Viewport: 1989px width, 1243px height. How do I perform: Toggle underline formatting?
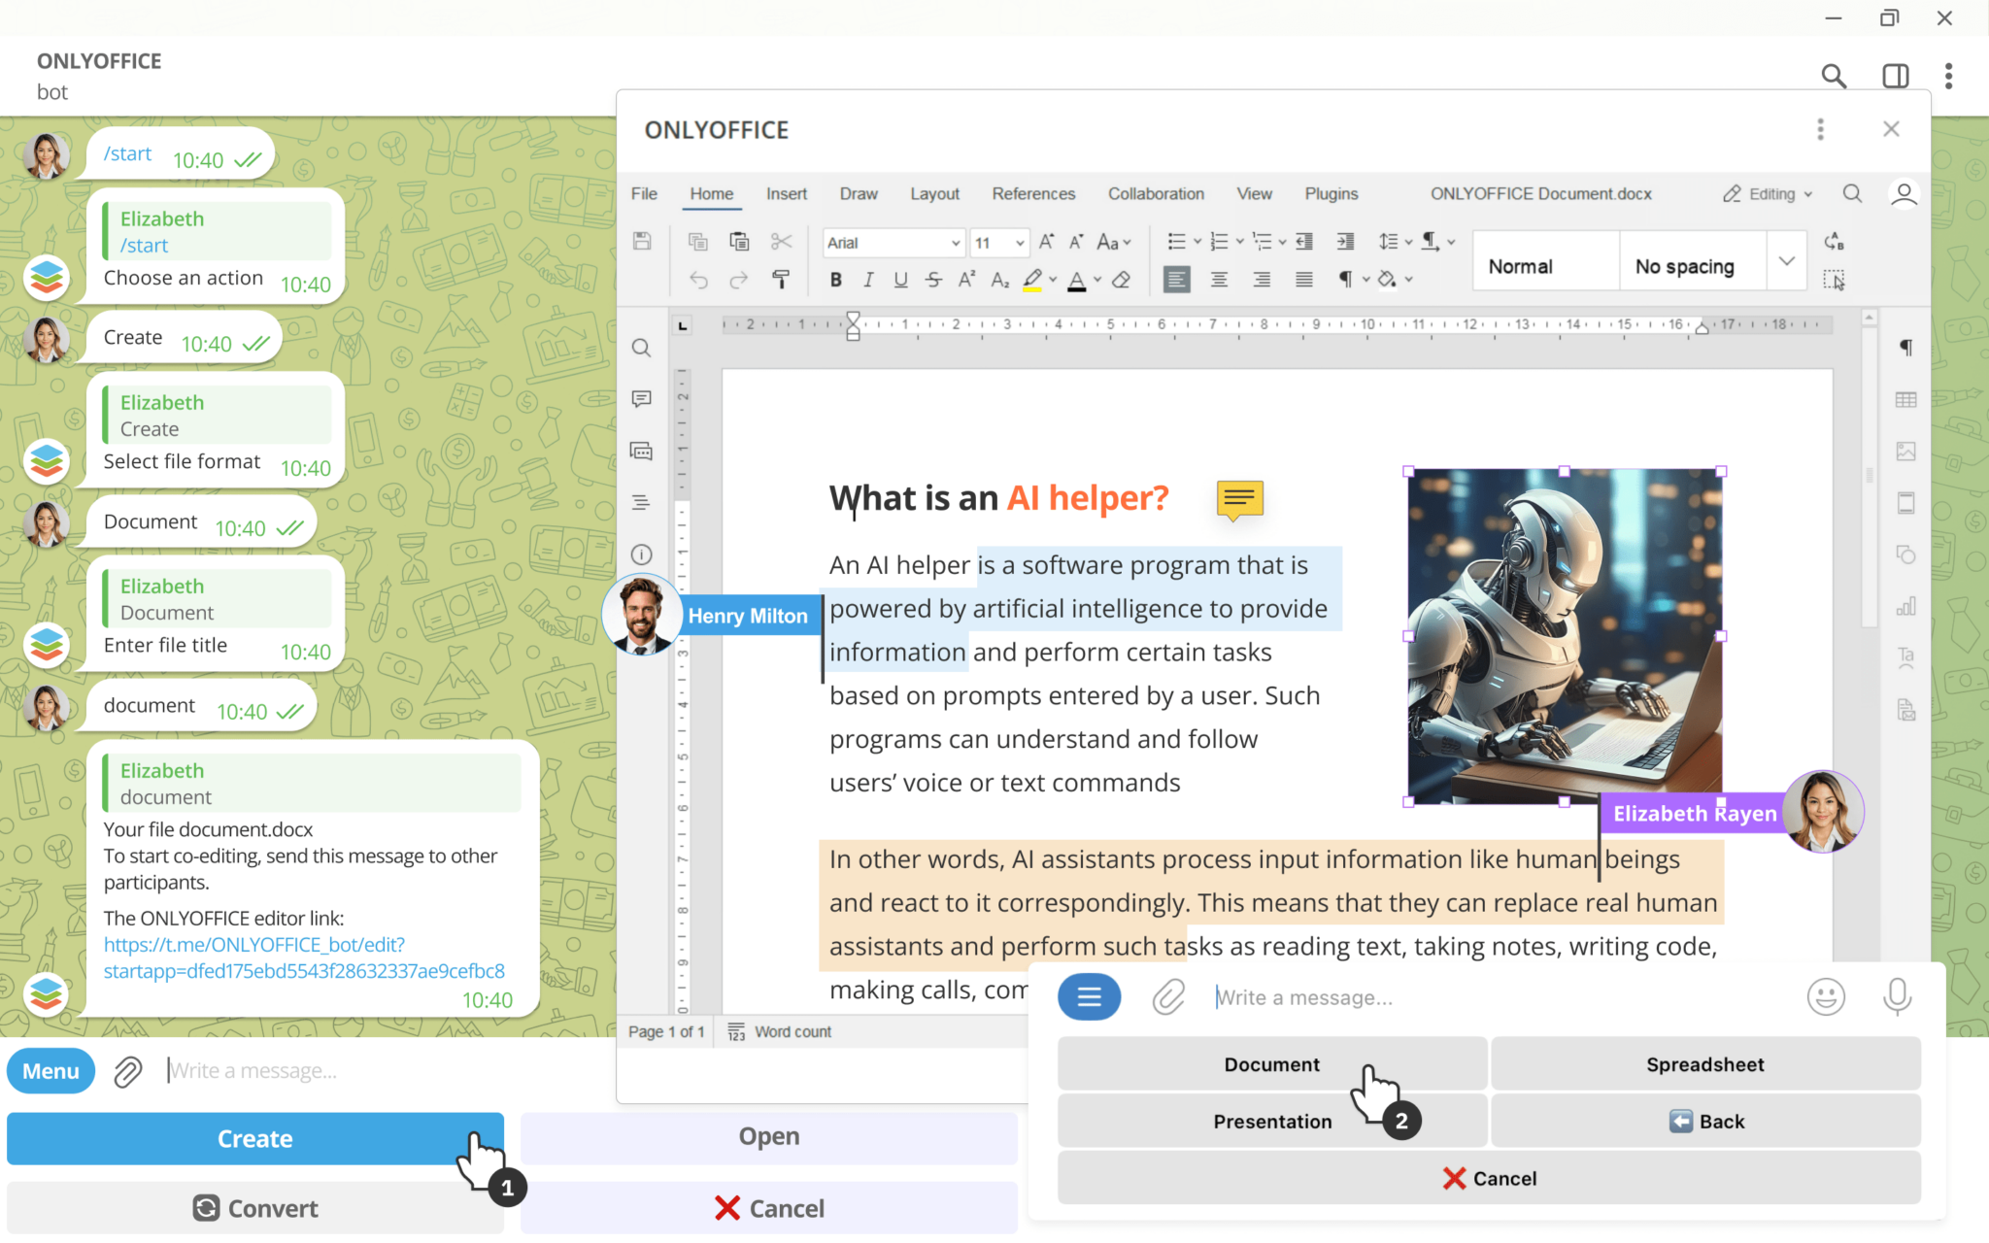pos(900,280)
